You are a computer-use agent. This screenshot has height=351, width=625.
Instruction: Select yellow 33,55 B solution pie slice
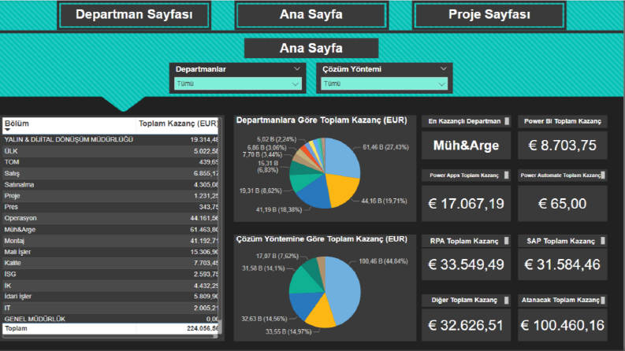(x=322, y=314)
